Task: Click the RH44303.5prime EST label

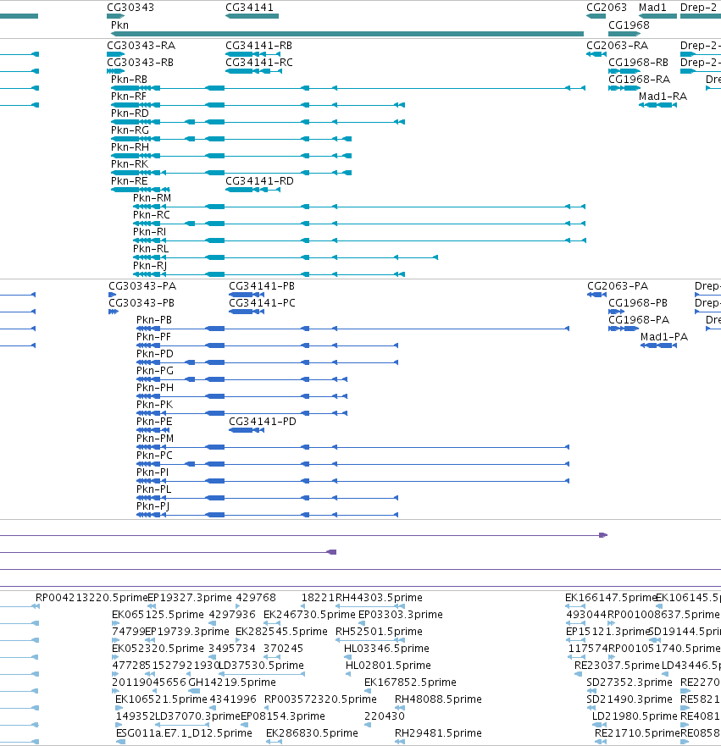Action: coord(379,598)
